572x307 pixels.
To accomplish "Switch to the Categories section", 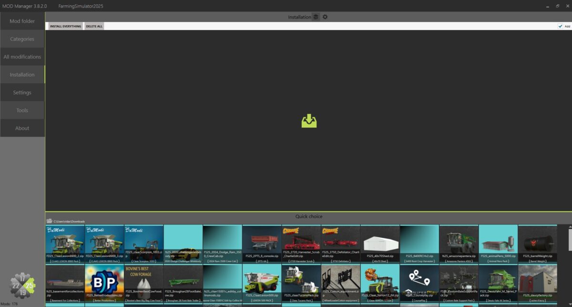I will point(22,38).
